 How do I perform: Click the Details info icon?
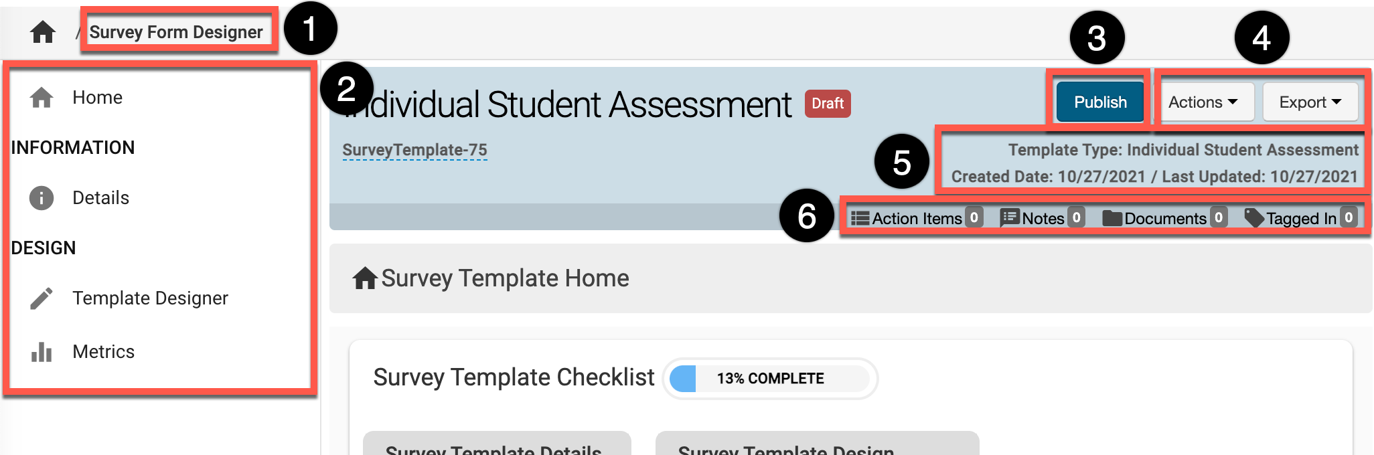pos(42,198)
